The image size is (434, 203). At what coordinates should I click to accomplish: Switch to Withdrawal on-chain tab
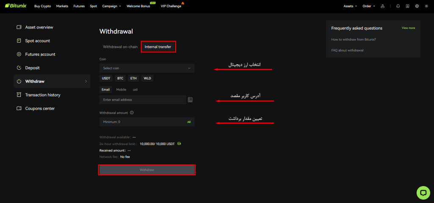point(120,47)
